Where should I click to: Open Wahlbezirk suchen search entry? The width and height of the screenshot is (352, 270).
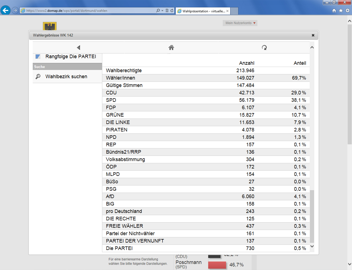67,77
